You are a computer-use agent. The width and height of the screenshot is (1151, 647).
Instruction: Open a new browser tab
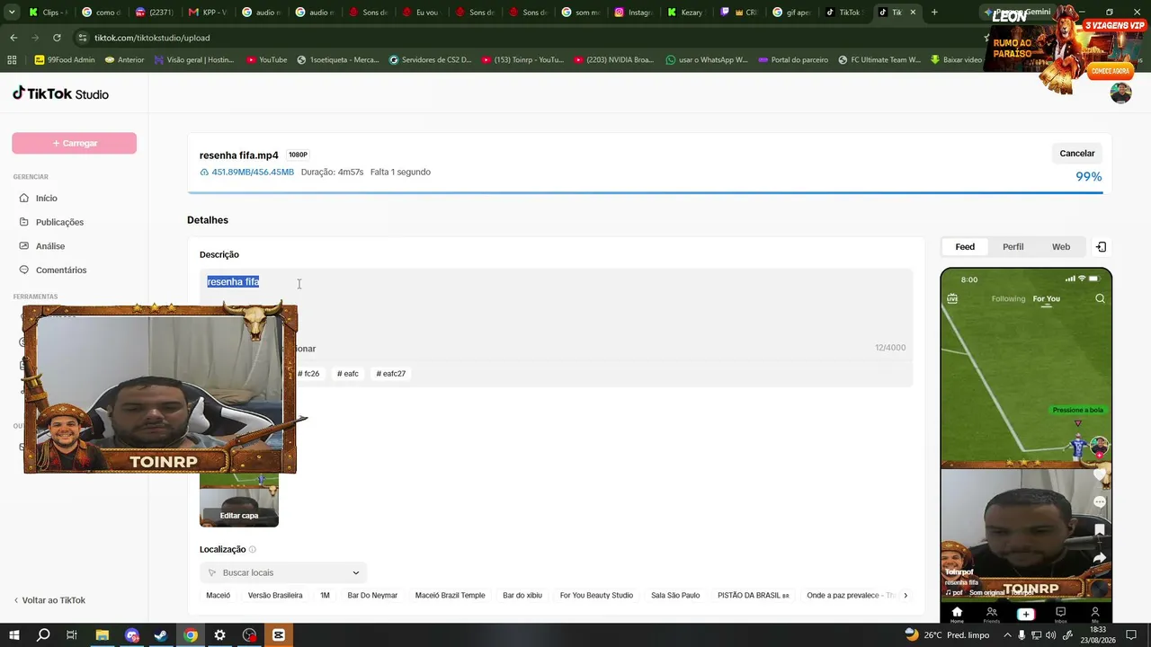coord(934,13)
